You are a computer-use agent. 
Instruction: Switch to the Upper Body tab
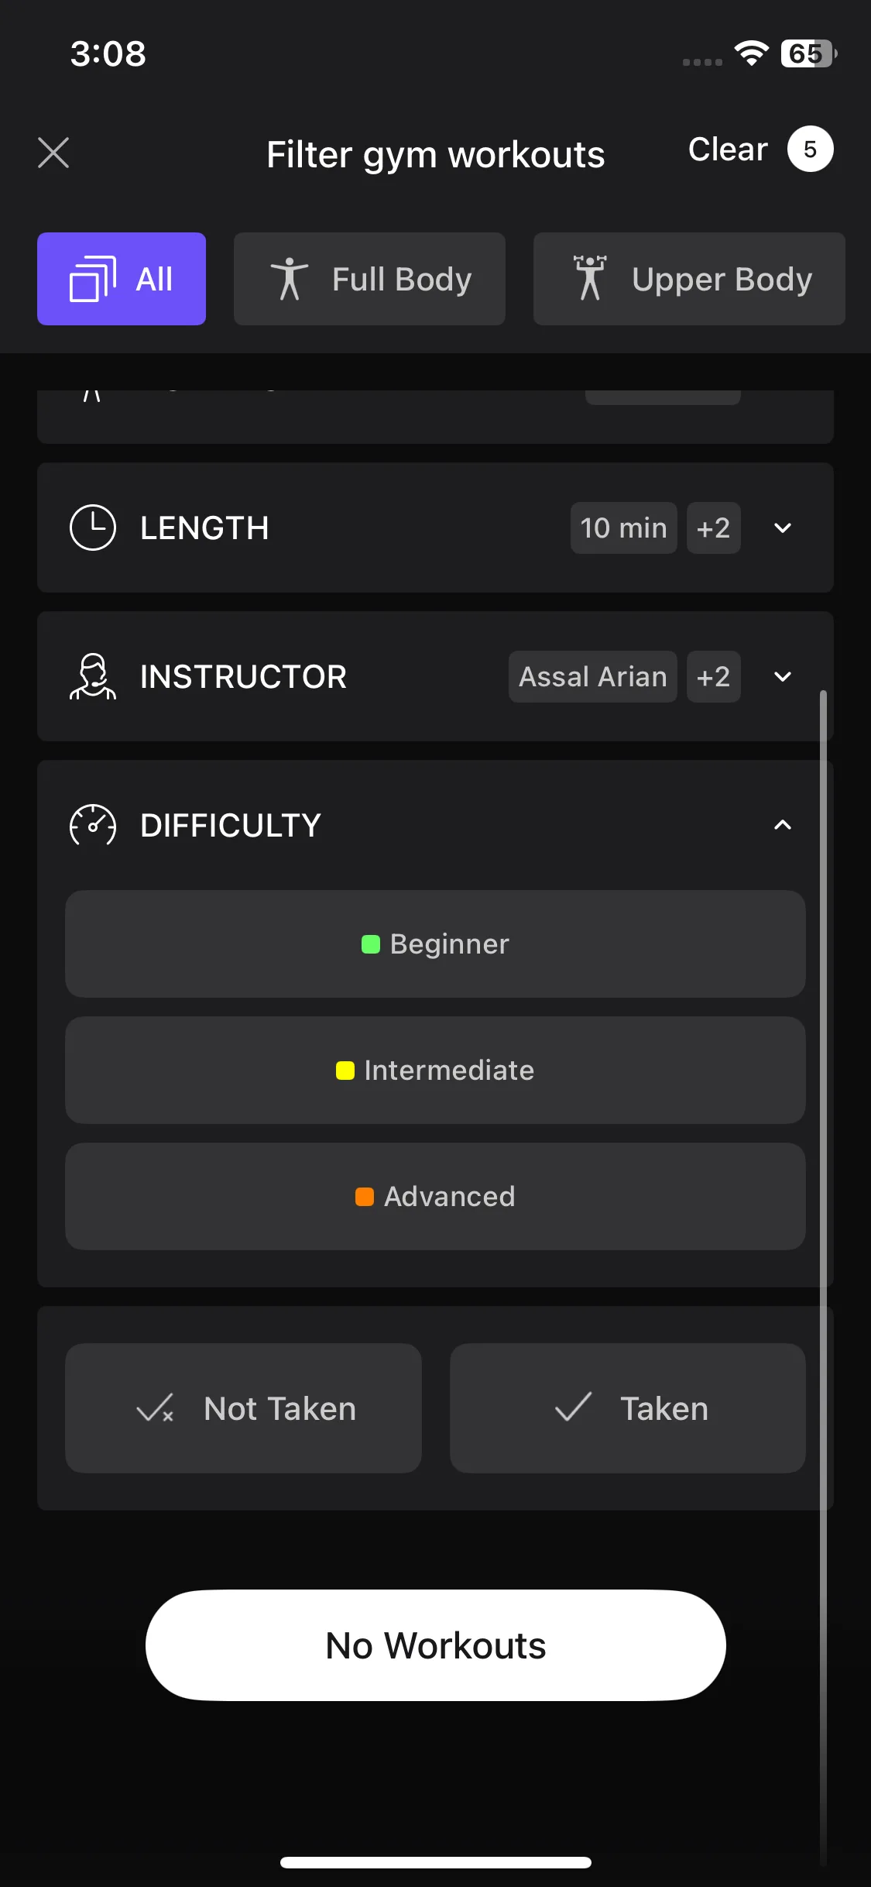click(689, 279)
